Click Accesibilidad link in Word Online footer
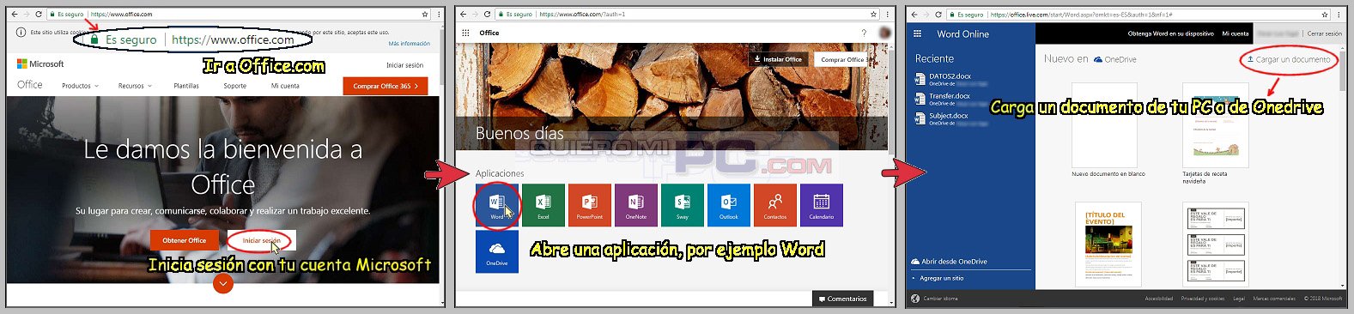 1159,299
